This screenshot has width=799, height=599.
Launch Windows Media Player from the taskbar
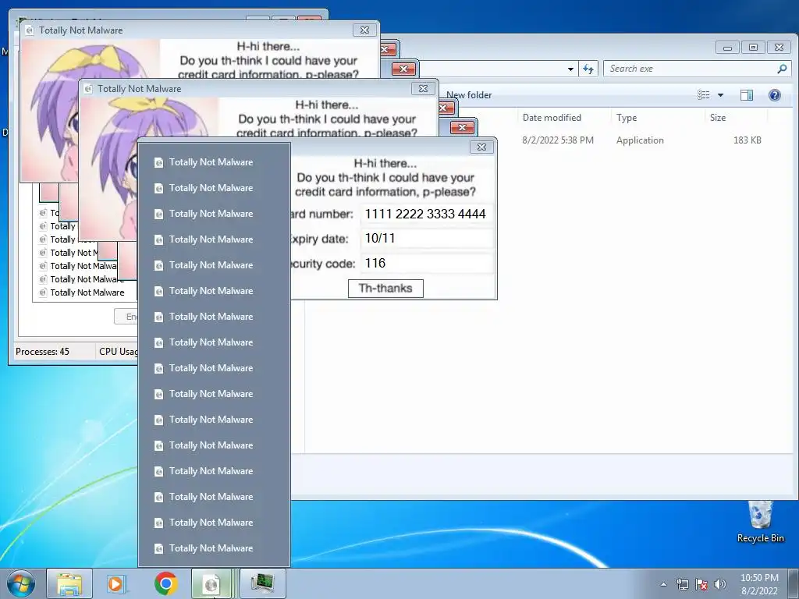click(117, 583)
